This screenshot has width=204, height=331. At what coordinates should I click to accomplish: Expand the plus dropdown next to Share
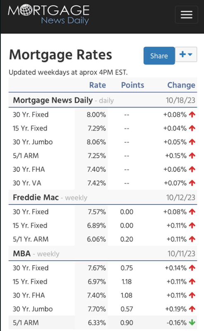186,55
